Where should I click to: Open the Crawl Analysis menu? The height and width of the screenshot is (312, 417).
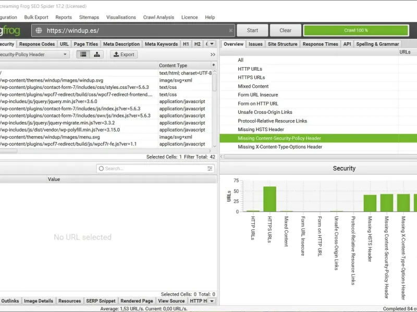(158, 17)
